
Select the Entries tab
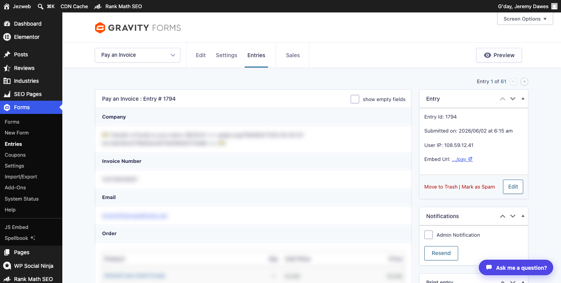(256, 55)
